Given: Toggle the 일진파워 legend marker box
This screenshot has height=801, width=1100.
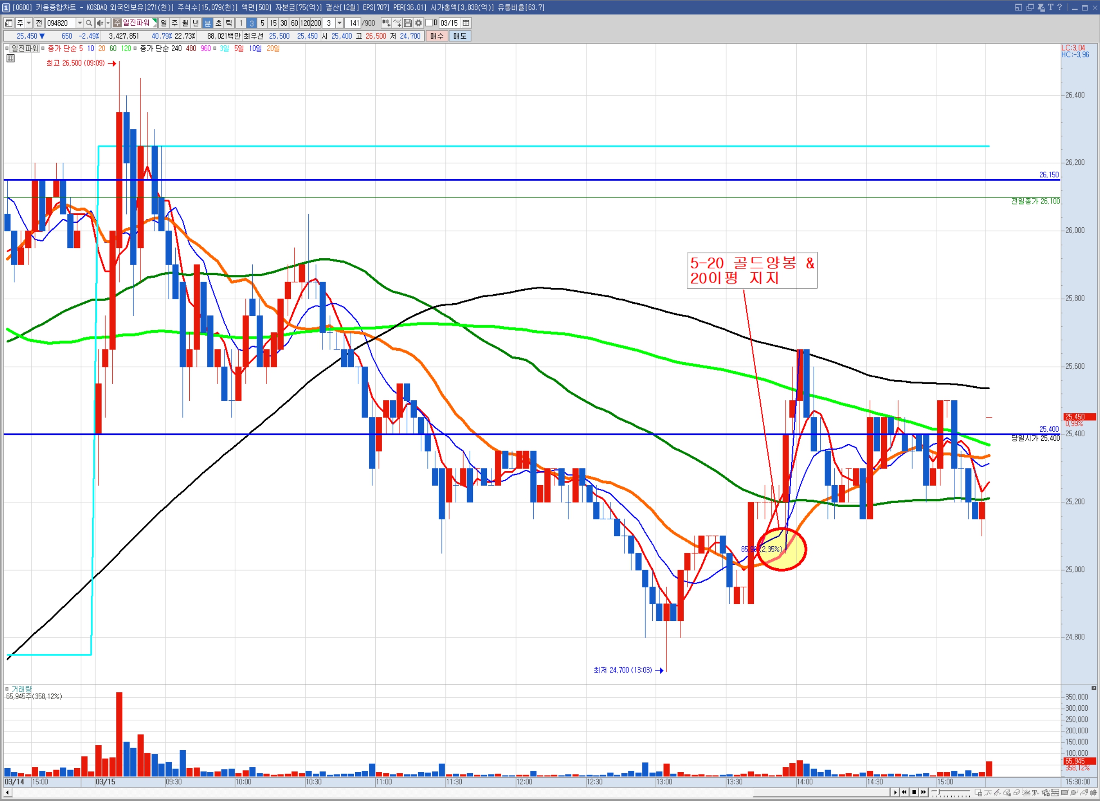Looking at the screenshot, I should click(7, 49).
